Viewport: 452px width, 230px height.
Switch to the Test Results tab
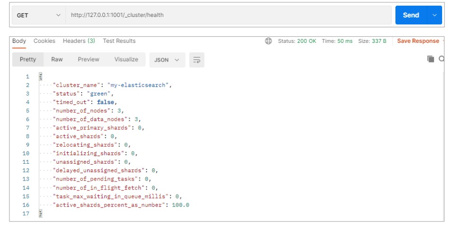119,41
